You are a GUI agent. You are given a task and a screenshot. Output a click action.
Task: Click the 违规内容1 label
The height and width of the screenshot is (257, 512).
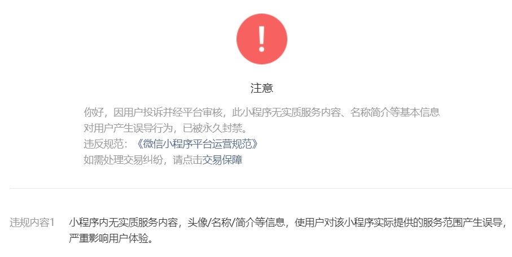(x=32, y=223)
